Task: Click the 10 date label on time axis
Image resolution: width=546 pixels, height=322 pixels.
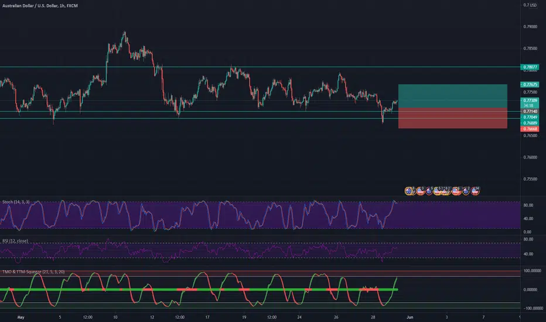Action: (115, 317)
